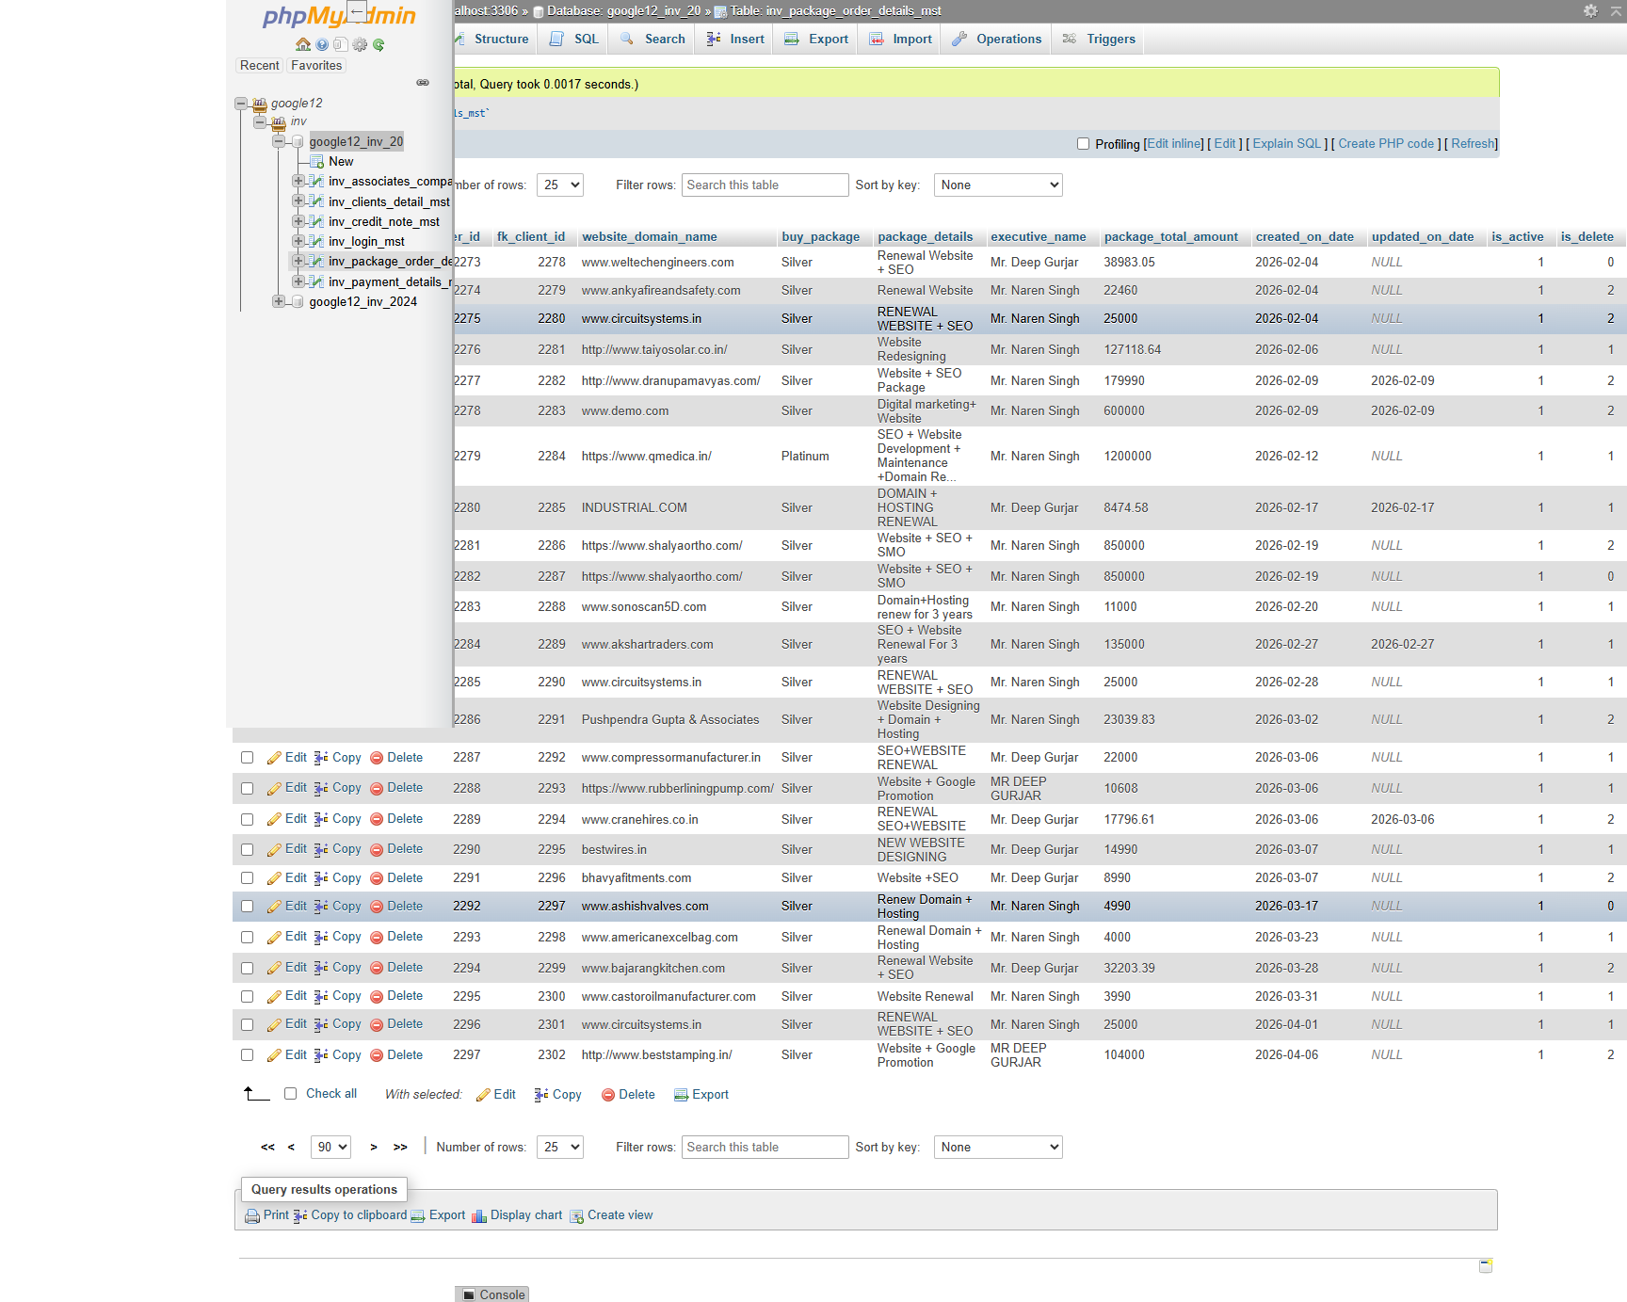The image size is (1627, 1302).
Task: Copy the bhavyafitments.com row
Action: tap(337, 877)
